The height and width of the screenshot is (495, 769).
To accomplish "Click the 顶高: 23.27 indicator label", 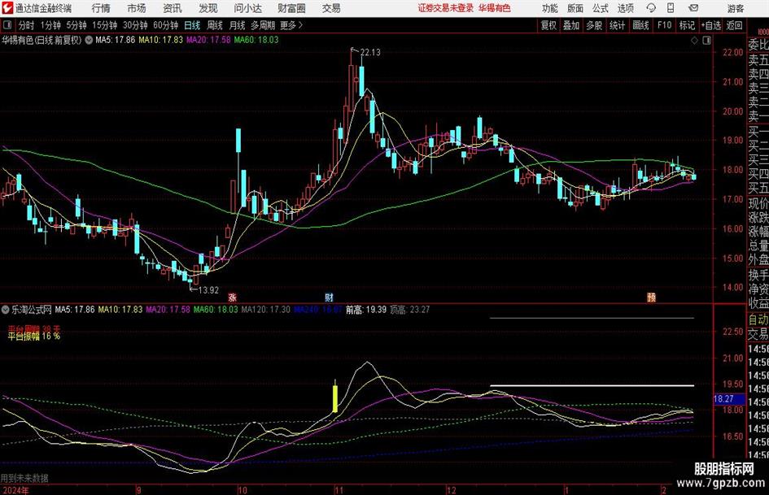I will pos(410,310).
